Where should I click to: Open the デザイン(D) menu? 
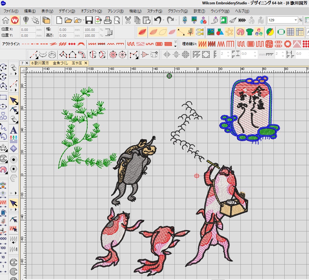(x=67, y=11)
